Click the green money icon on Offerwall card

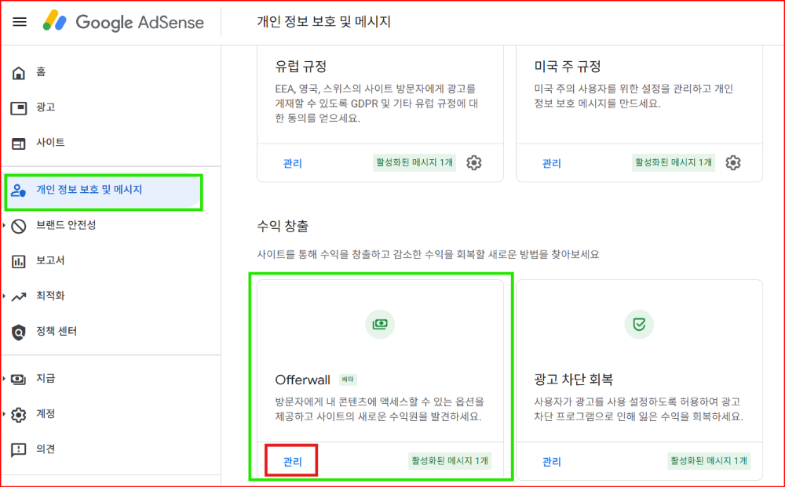click(380, 324)
